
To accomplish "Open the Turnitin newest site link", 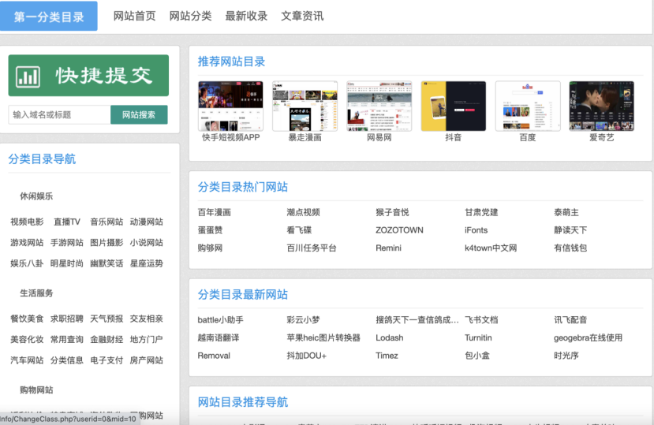I will pyautogui.click(x=478, y=337).
